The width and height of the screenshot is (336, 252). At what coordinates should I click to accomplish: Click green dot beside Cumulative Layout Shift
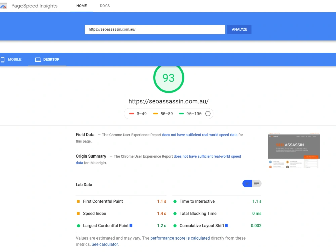tap(175, 226)
